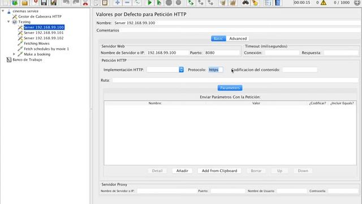Shutdown test with second gray circle
The image size is (362, 204).
[x=178, y=2]
